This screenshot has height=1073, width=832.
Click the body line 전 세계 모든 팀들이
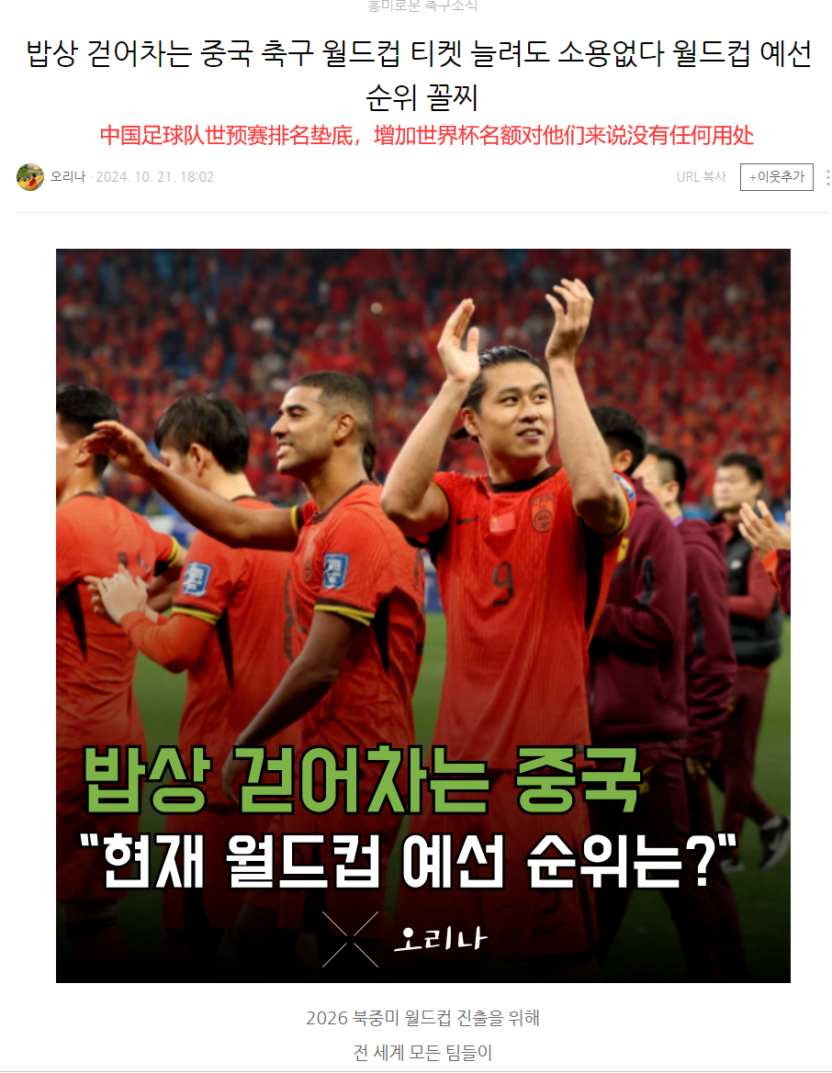pyautogui.click(x=422, y=1053)
